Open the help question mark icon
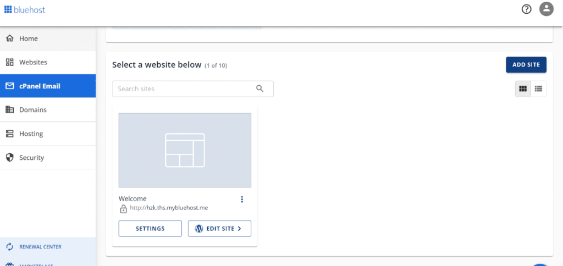 point(526,10)
